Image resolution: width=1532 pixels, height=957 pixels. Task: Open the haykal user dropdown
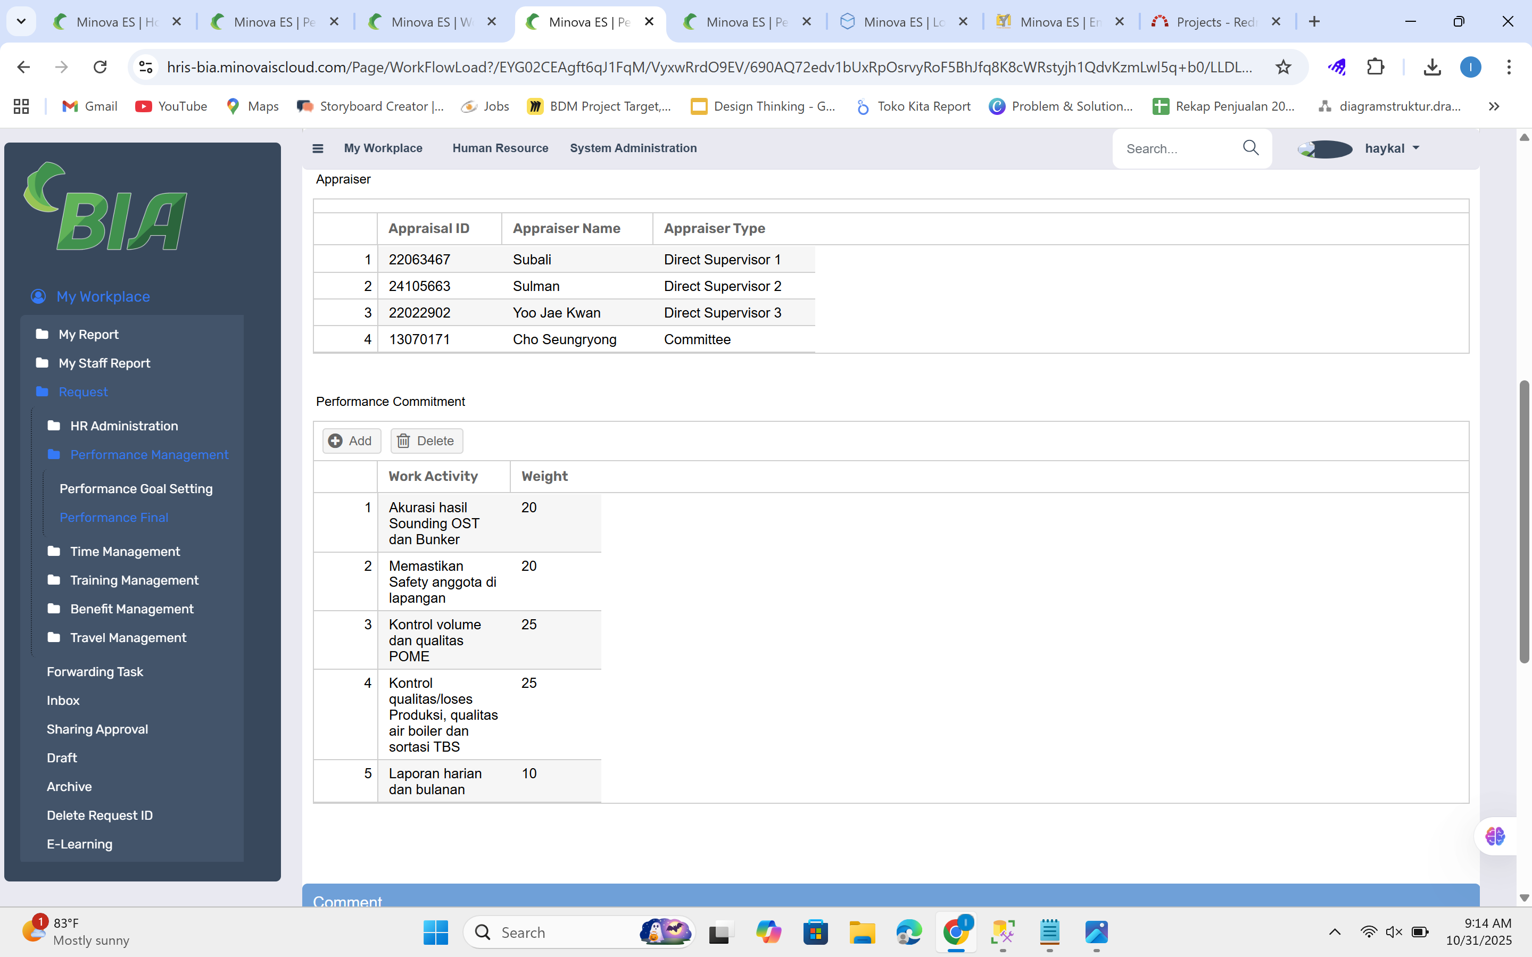[x=1392, y=148]
